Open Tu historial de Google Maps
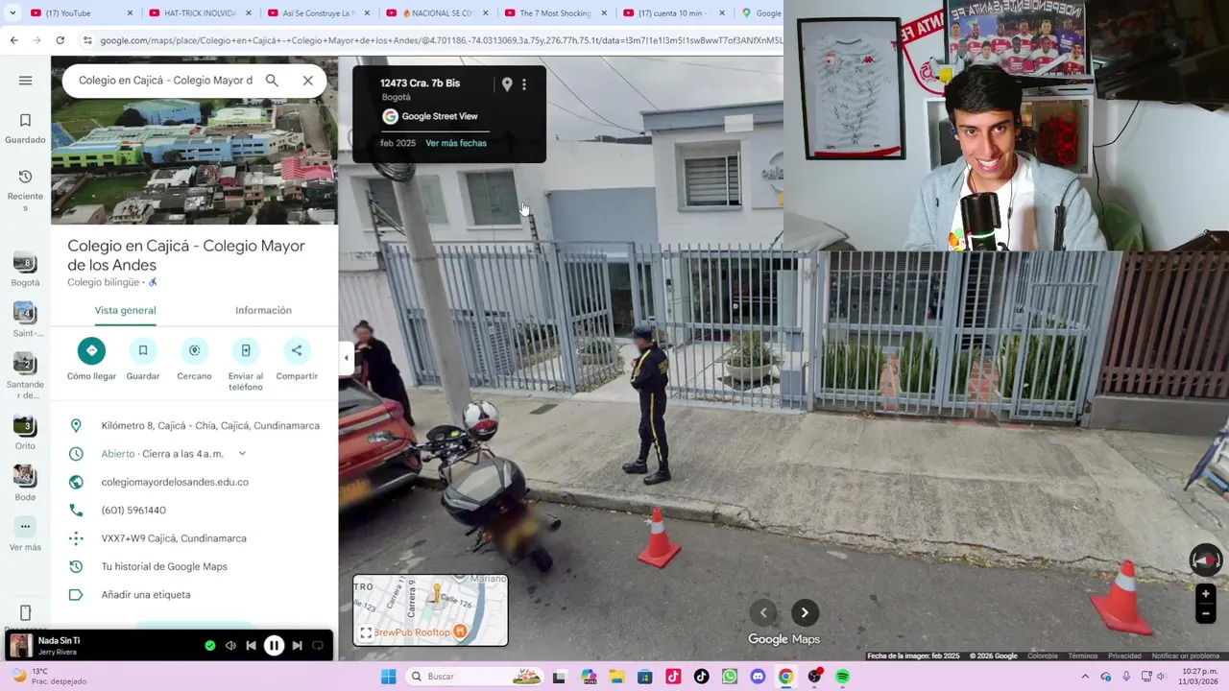Image resolution: width=1229 pixels, height=691 pixels. point(164,566)
